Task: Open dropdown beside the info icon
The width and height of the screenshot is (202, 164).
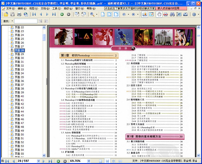Action: pyautogui.click(x=199, y=15)
